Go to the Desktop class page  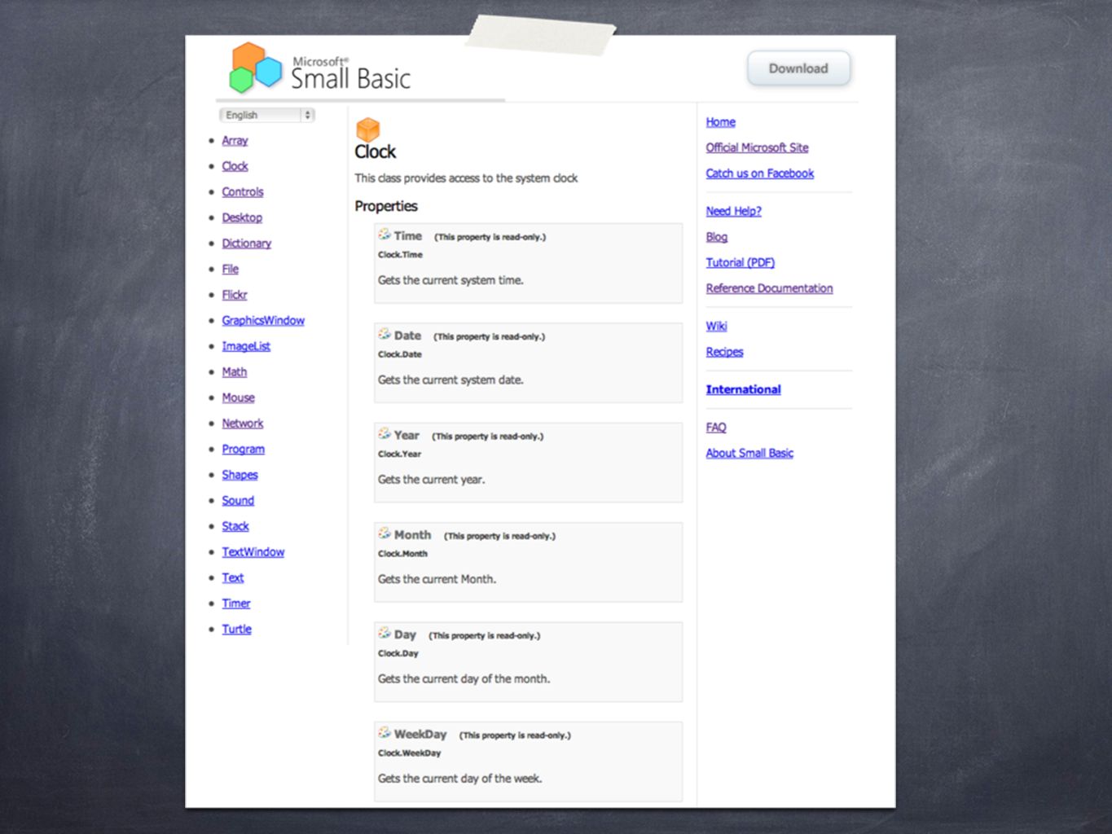242,217
